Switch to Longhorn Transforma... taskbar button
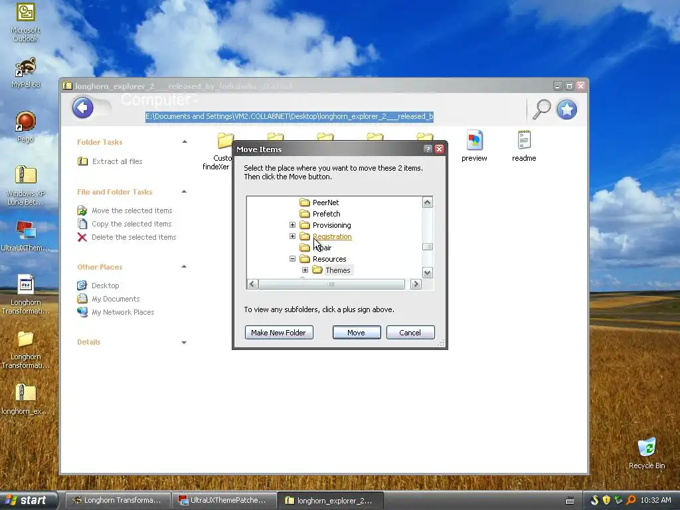This screenshot has height=510, width=680. 117,500
